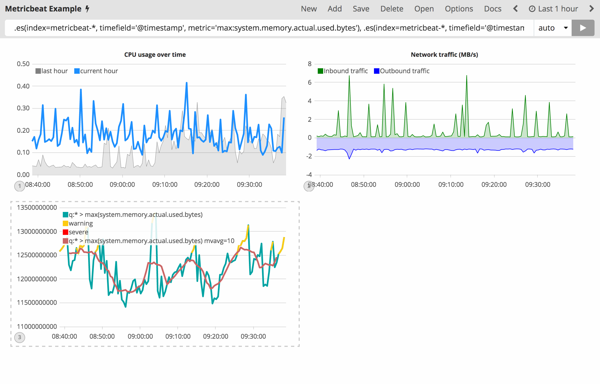Click the lightning bolt icon beside the title
This screenshot has width=600, height=384.
click(87, 9)
